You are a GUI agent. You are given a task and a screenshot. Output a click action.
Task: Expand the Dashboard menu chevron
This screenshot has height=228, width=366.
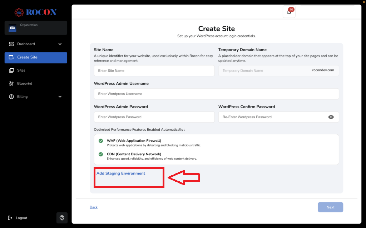60,44
